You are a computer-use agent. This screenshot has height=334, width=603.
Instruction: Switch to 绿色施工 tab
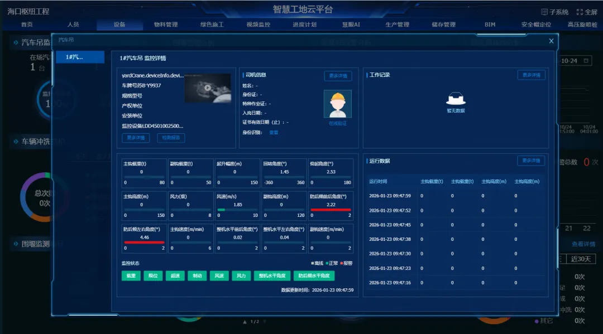tap(212, 24)
